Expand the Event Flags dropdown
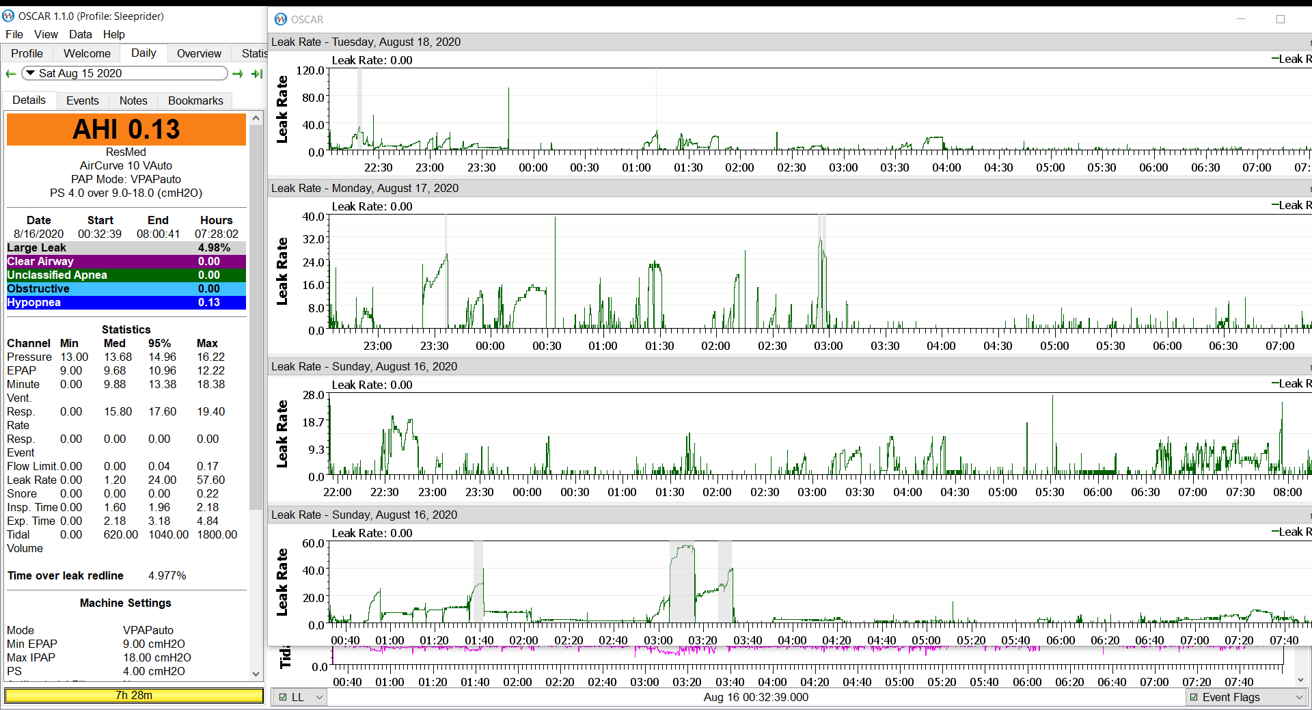Screen dimensions: 1312x710 pos(1299,697)
